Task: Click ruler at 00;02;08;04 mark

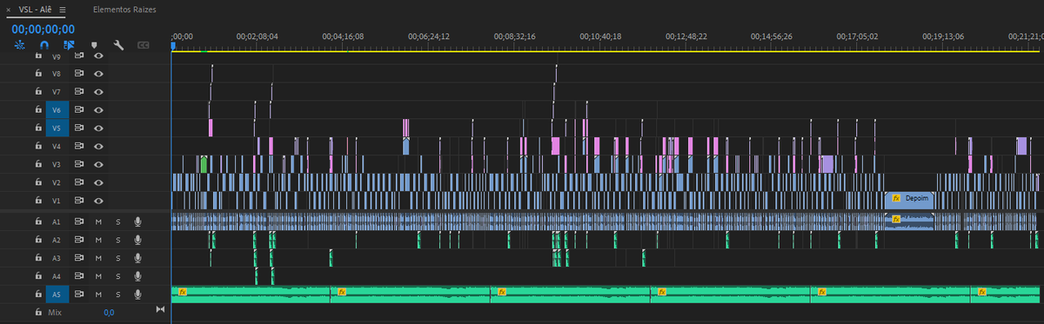Action: 258,36
